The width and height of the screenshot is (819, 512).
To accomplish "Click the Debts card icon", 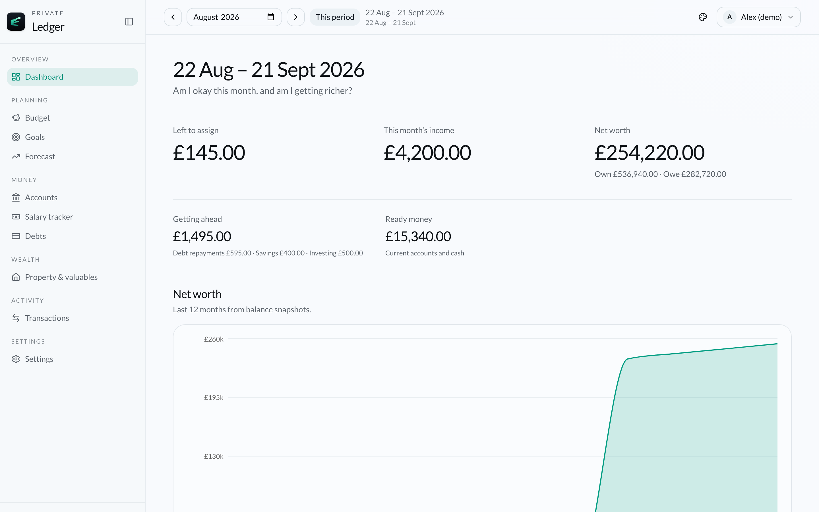I will (x=16, y=236).
